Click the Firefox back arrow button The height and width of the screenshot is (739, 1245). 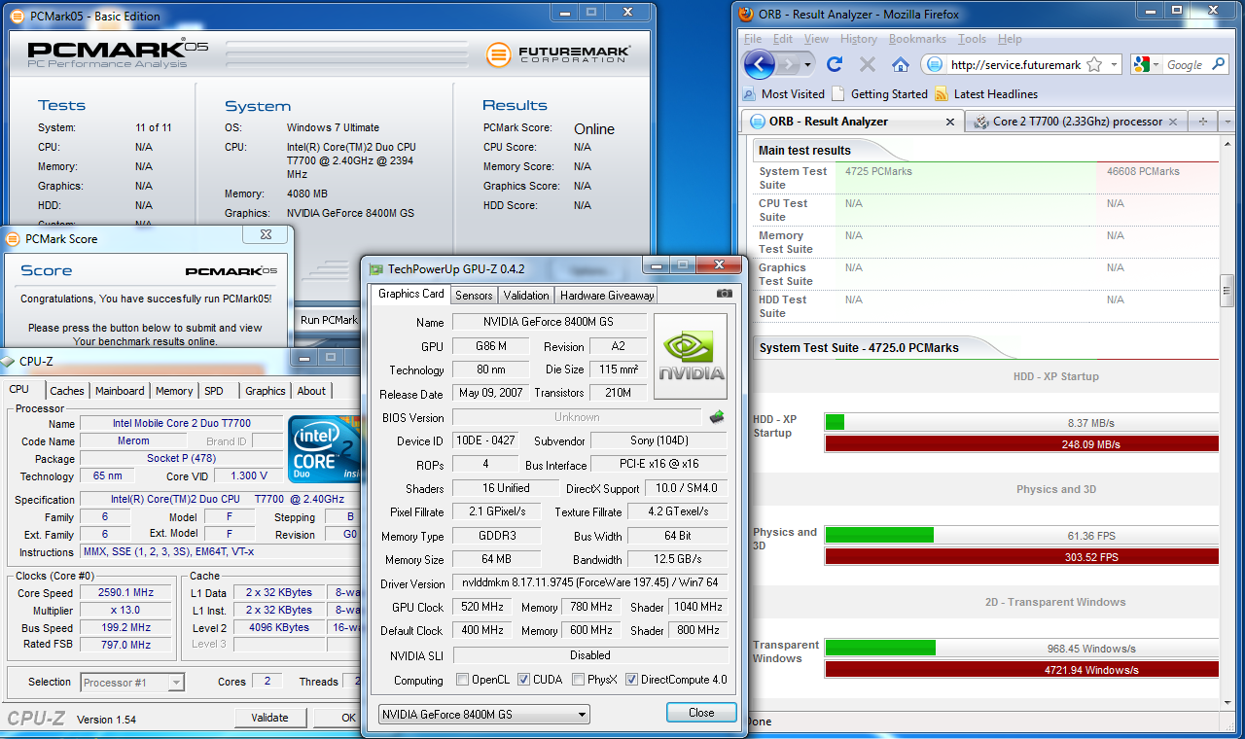[760, 64]
